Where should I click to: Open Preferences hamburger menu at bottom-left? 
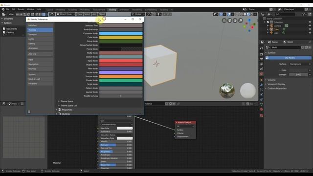[29, 112]
